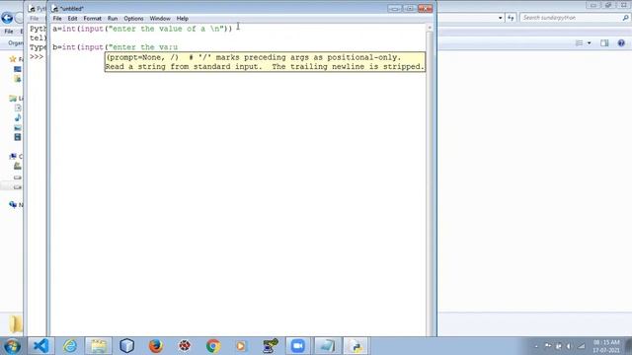Viewport: 632px width, 355px height.
Task: Click the editor vertical scrollbar
Action: [430, 179]
